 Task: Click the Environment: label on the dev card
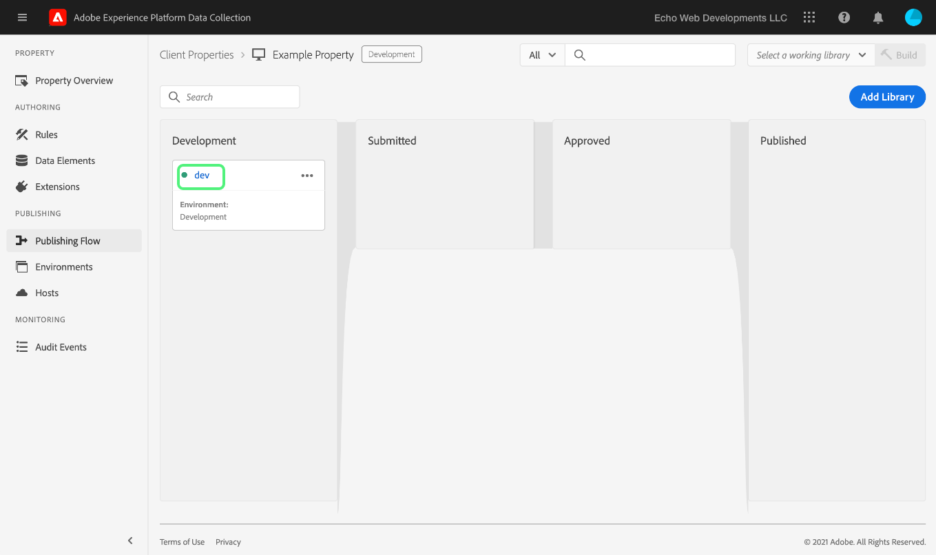pyautogui.click(x=204, y=205)
